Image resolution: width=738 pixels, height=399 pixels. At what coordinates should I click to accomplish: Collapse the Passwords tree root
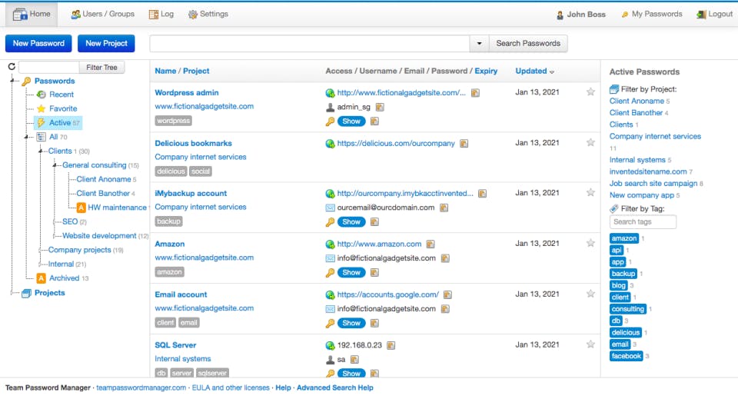pyautogui.click(x=12, y=81)
